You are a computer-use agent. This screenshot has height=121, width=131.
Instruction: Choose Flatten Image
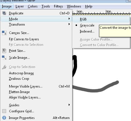click(x=36, y=92)
